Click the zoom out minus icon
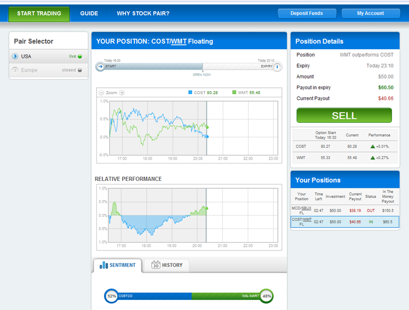The height and width of the screenshot is (310, 409). coord(101,93)
